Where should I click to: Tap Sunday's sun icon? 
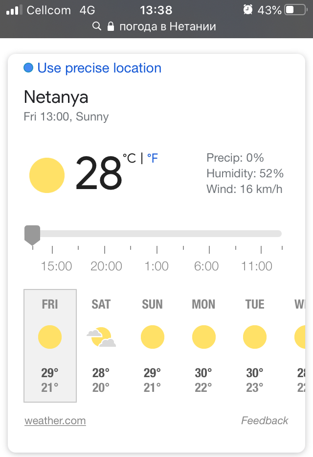(x=153, y=337)
